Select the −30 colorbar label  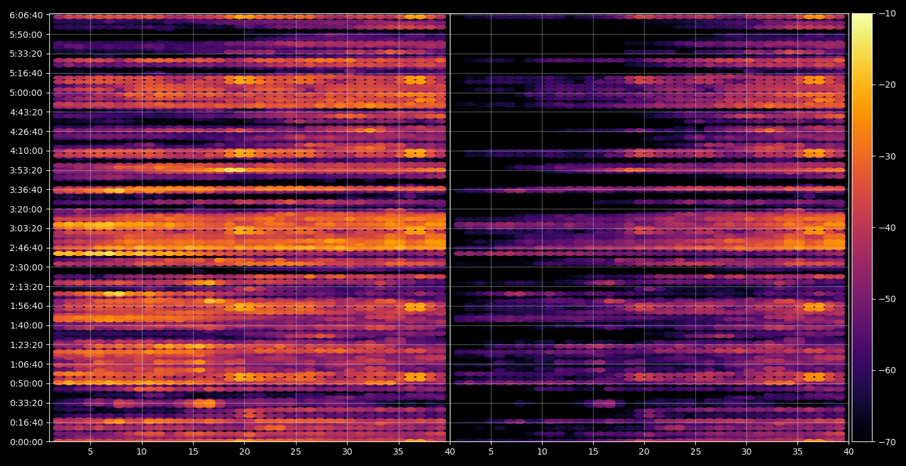pyautogui.click(x=887, y=156)
